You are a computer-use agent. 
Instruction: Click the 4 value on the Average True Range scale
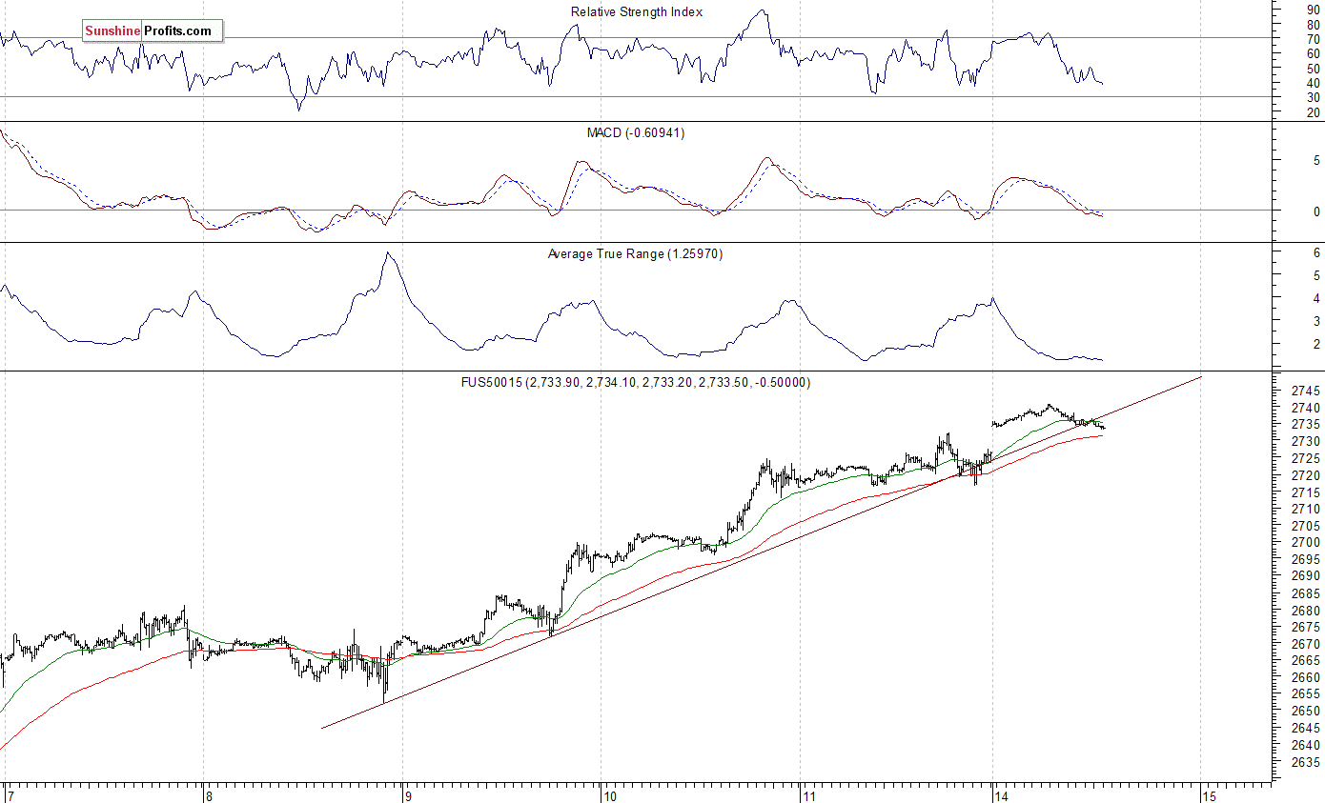(1316, 299)
